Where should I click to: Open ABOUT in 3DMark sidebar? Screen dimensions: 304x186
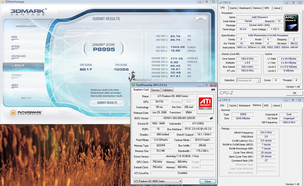pos(15,85)
